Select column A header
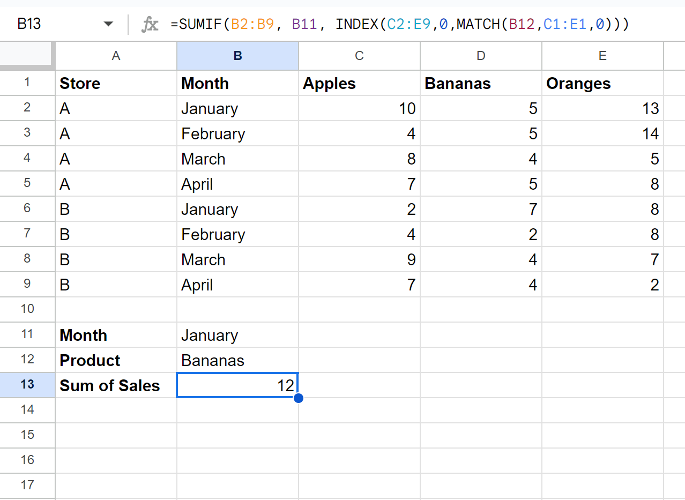The image size is (685, 500). [x=116, y=56]
